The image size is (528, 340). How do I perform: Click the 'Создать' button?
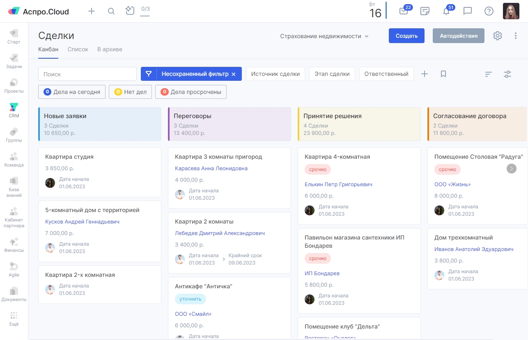point(406,36)
